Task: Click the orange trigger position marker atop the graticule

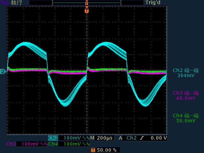Action: tap(87, 11)
